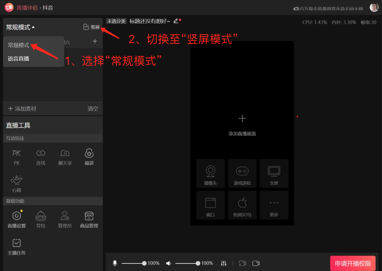Add 投屏(iOS) screen mirroring source
382x271 pixels.
click(x=242, y=205)
